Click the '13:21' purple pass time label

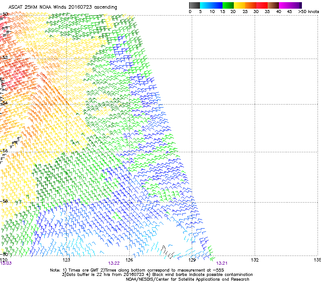coord(222,263)
